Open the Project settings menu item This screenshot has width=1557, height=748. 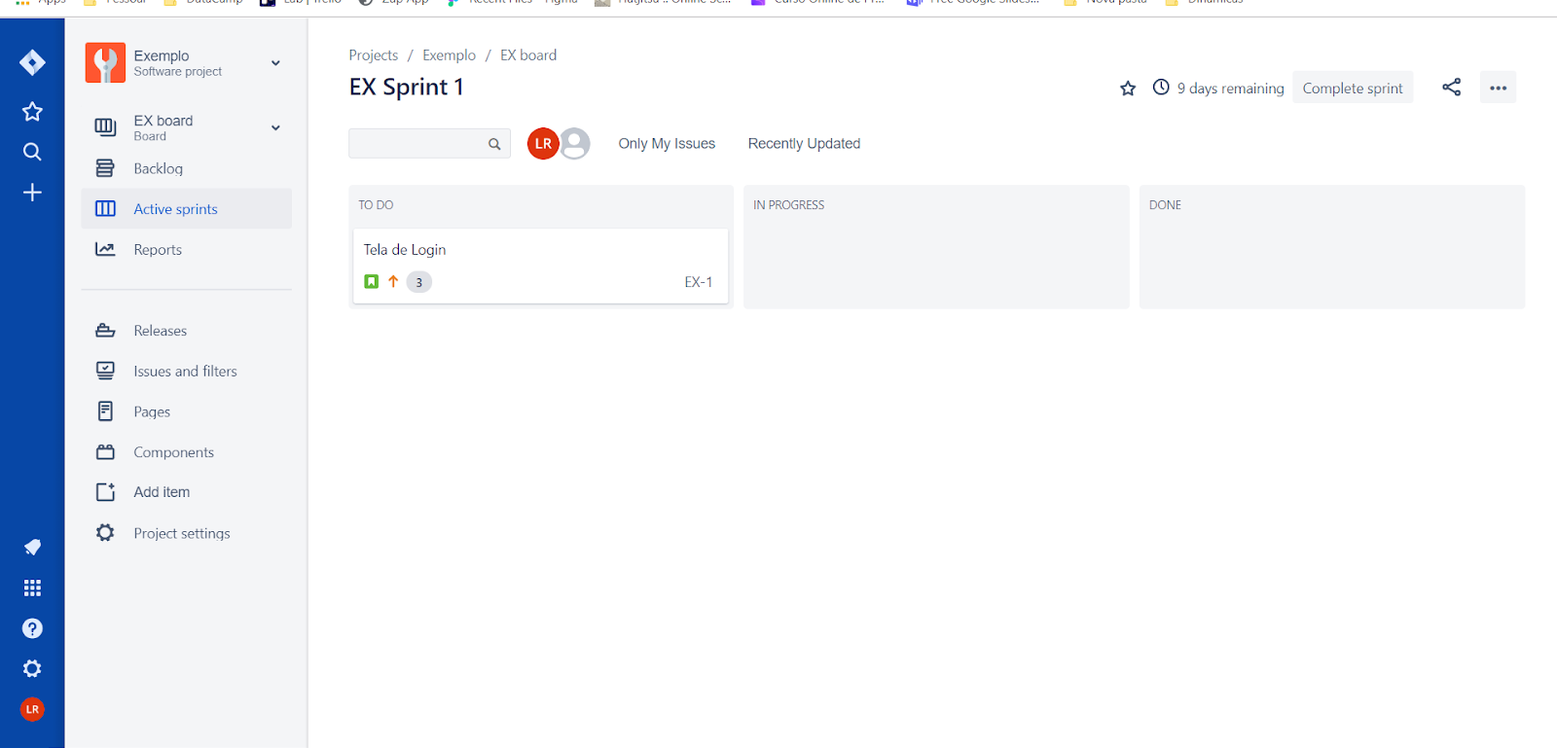pyautogui.click(x=187, y=533)
